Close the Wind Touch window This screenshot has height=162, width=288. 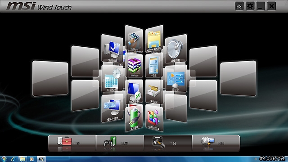[x=271, y=6]
